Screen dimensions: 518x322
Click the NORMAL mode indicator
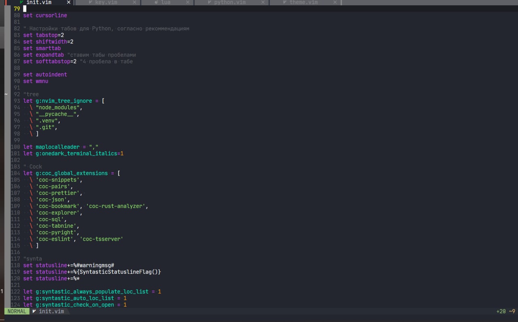click(17, 311)
